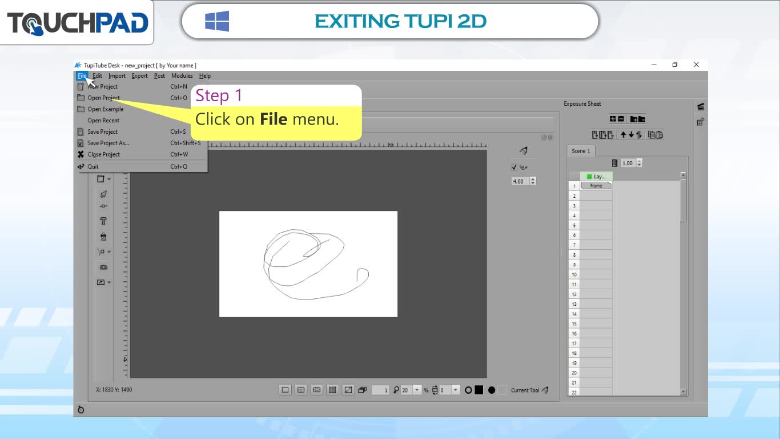
Task: Open the zoom percentage dropdown showing 20
Action: 417,390
